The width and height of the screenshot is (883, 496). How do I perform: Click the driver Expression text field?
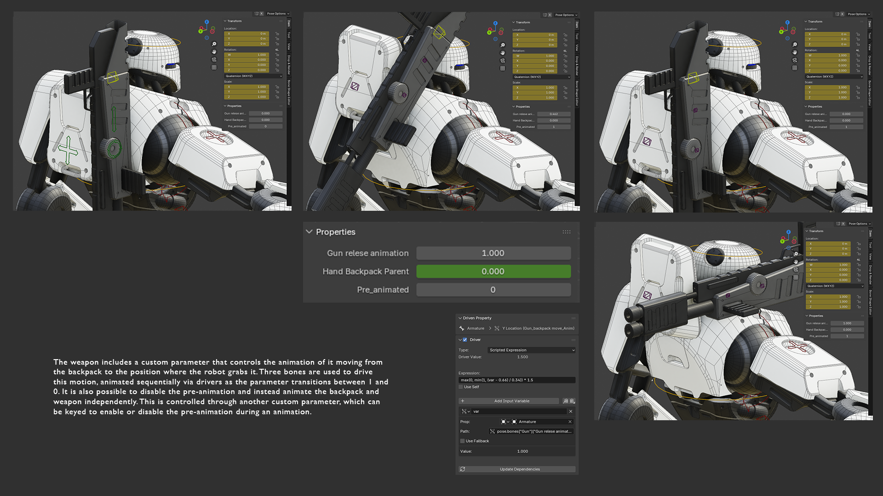click(x=516, y=380)
